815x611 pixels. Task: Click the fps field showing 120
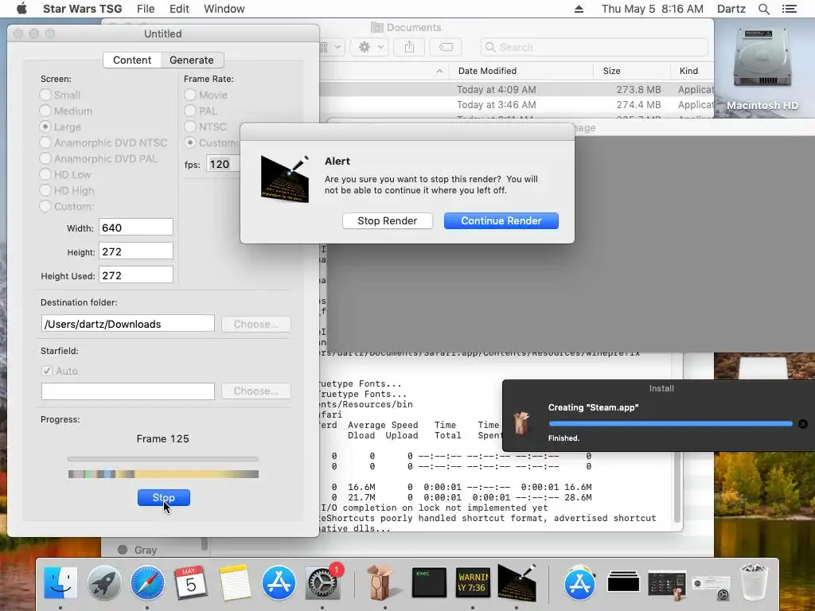(x=224, y=164)
